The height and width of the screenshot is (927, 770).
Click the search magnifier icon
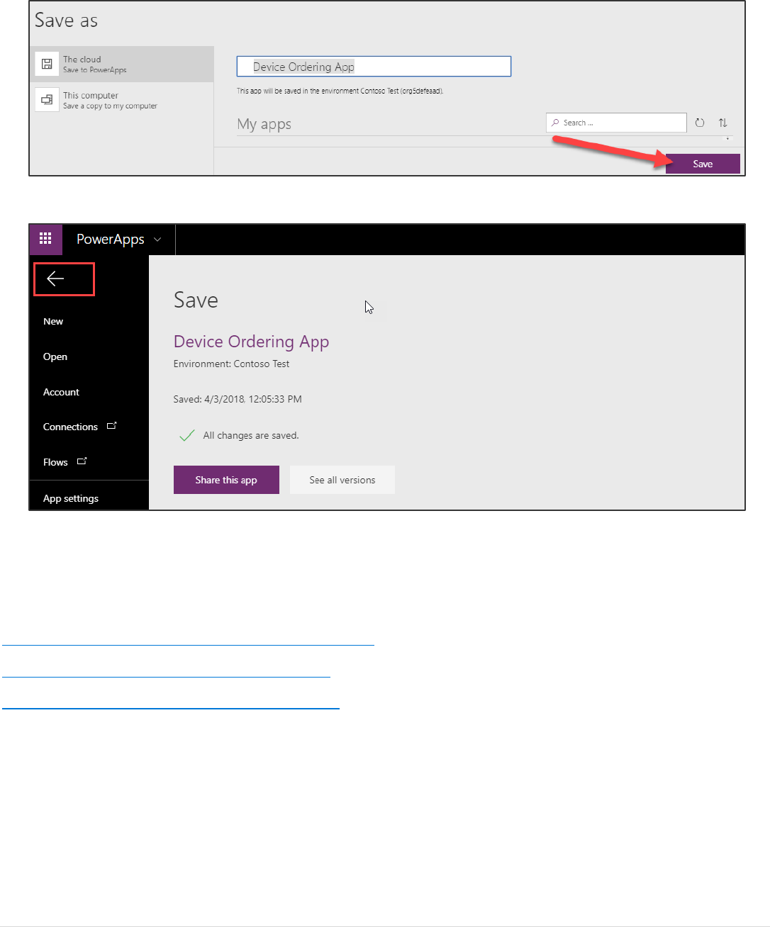[555, 123]
